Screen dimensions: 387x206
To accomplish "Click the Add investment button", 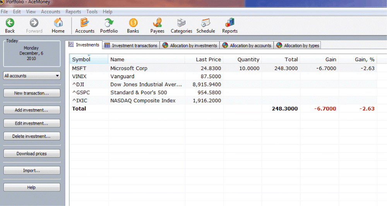I will coord(32,110).
